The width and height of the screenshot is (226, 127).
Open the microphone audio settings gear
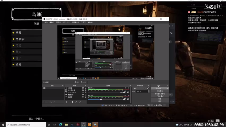click(x=128, y=93)
